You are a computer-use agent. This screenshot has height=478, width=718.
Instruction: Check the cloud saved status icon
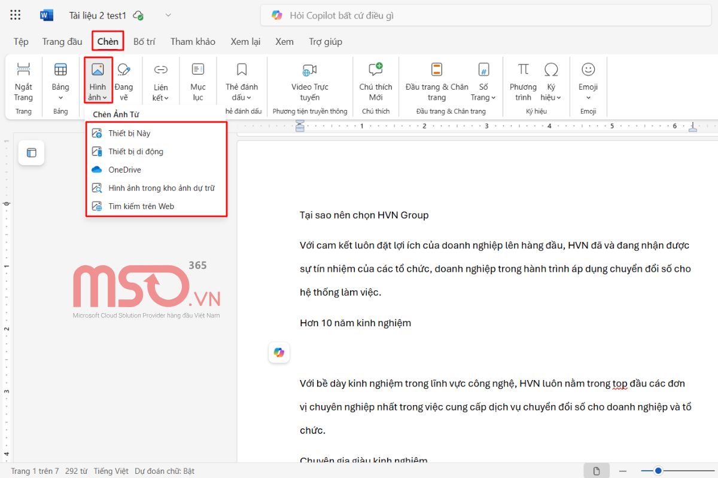point(138,16)
